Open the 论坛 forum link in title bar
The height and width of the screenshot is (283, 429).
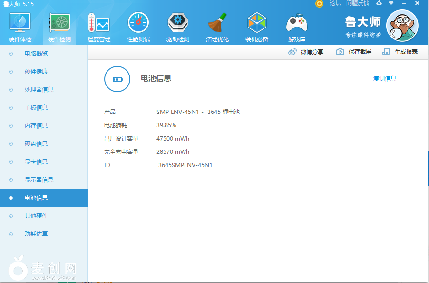tap(335, 3)
